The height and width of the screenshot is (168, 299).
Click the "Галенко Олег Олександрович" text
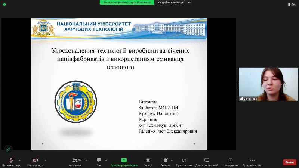167,131
